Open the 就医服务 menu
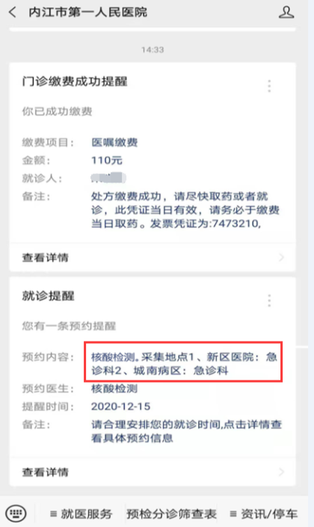Screen dimensions: 314x527 tap(81, 514)
